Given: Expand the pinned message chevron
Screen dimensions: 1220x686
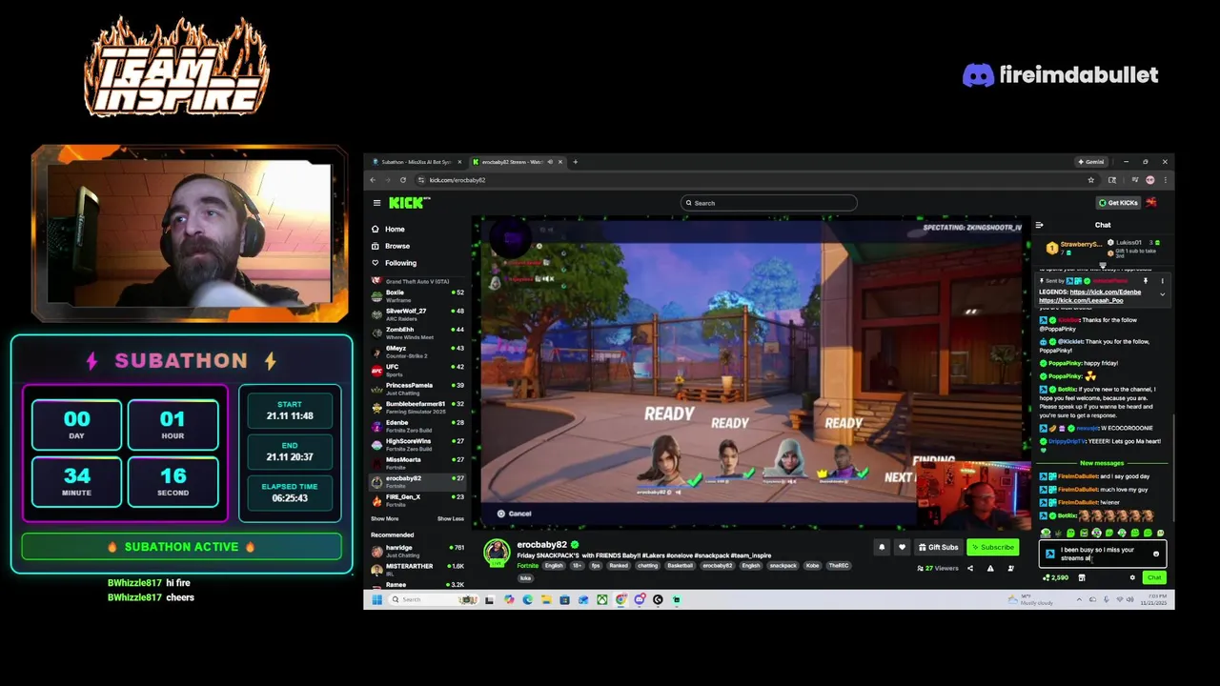Looking at the screenshot, I should tap(1162, 294).
